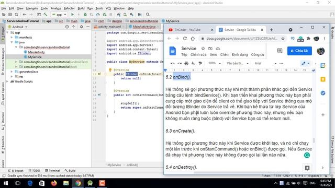The width and height of the screenshot is (335, 188).
Task: Undo in Google Docs toolbar
Action: pos(172,63)
